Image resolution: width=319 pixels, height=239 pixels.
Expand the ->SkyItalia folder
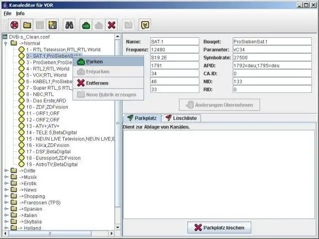tap(6, 222)
